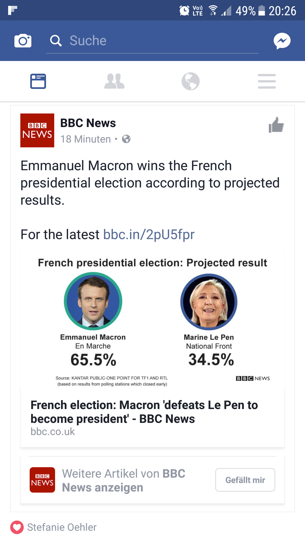Switch to News Feed tab

click(38, 81)
